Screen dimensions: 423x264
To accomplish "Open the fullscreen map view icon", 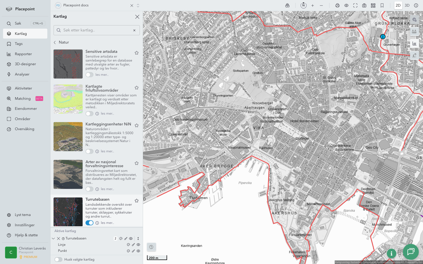I will pos(355,6).
